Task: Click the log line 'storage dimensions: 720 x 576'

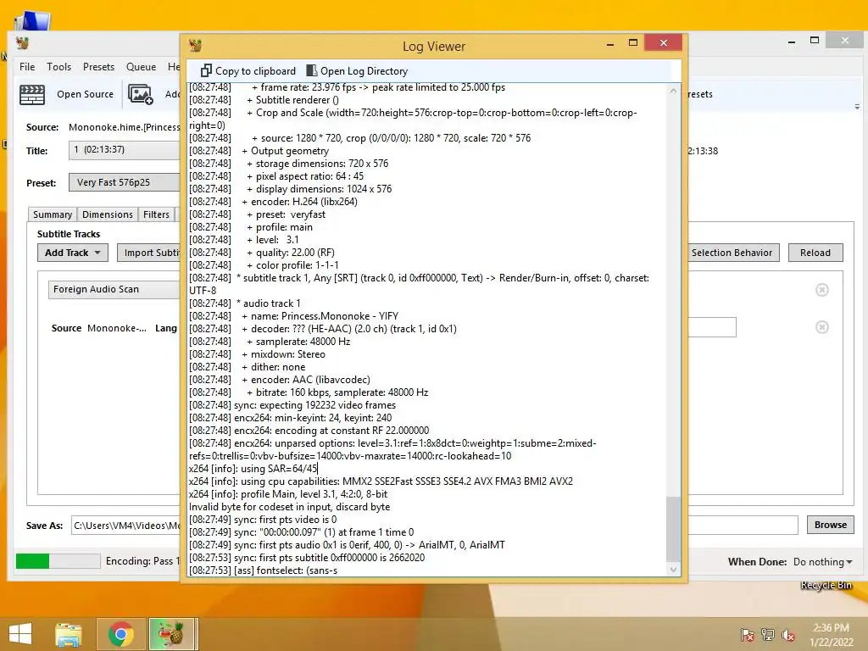Action: point(321,164)
